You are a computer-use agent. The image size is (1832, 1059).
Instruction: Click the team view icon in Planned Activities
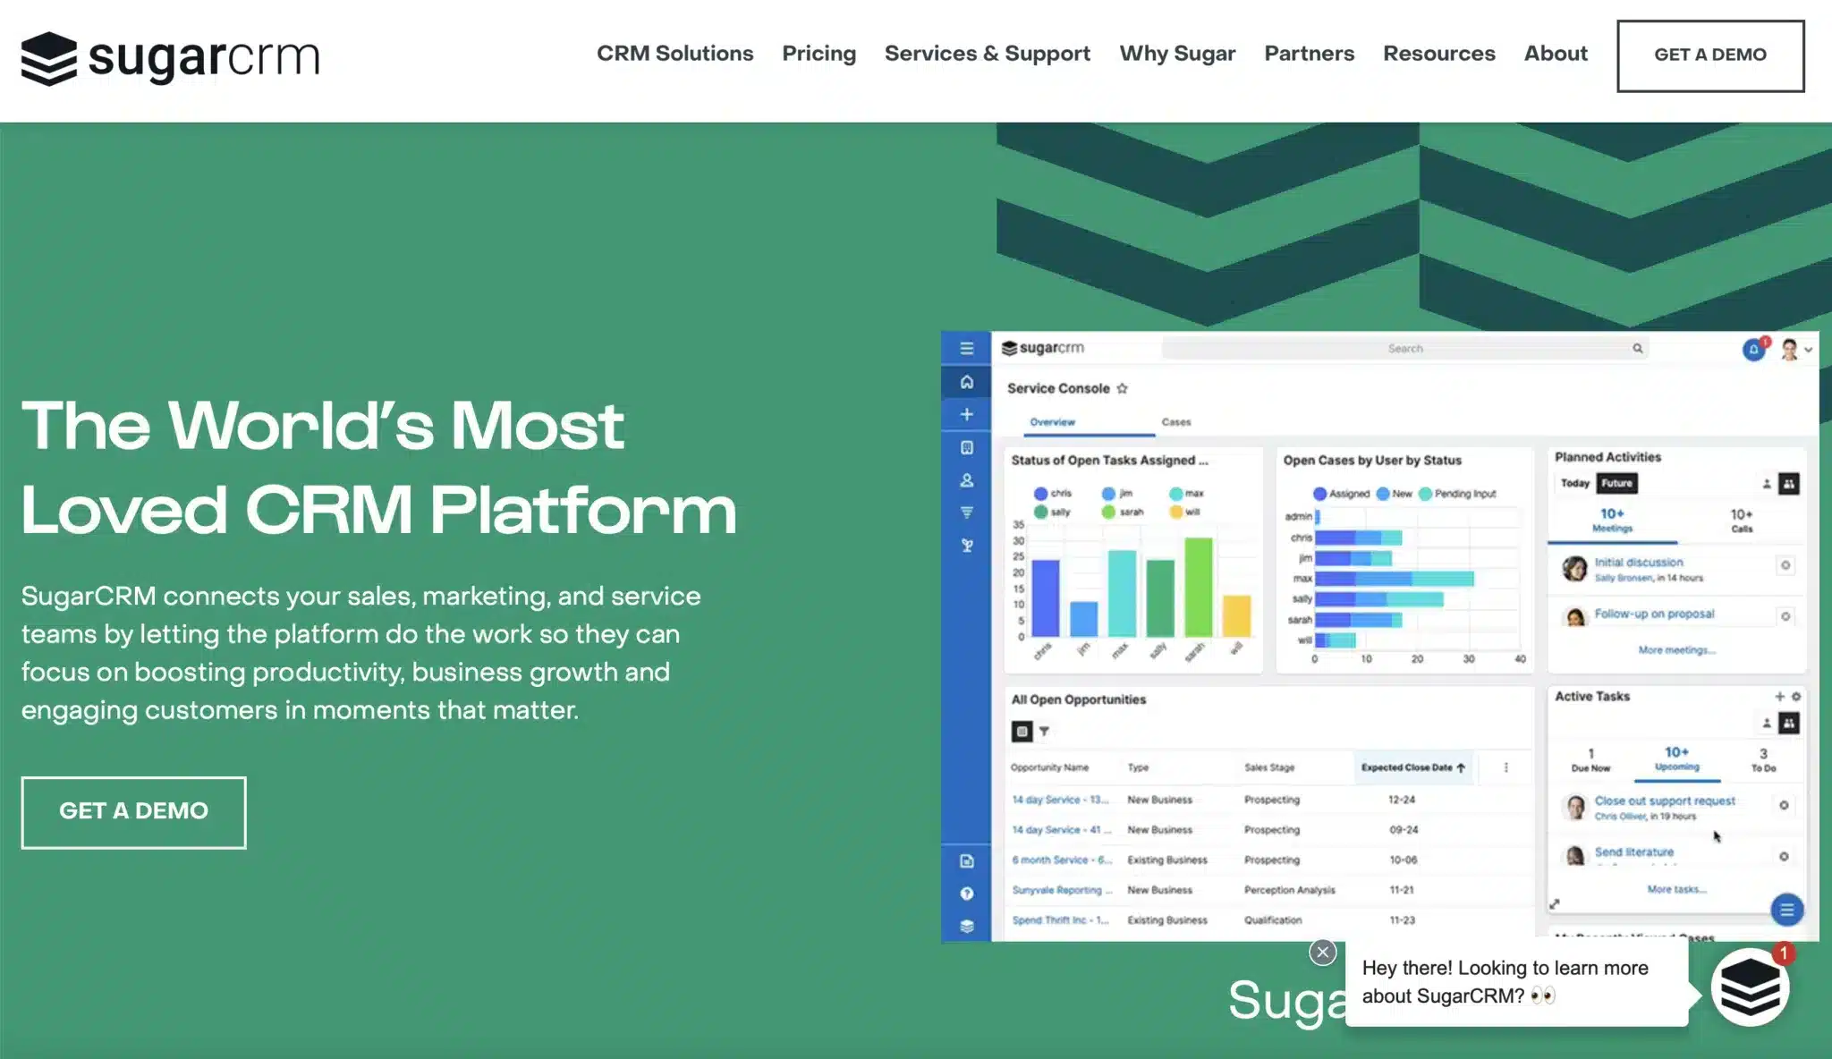pyautogui.click(x=1788, y=484)
